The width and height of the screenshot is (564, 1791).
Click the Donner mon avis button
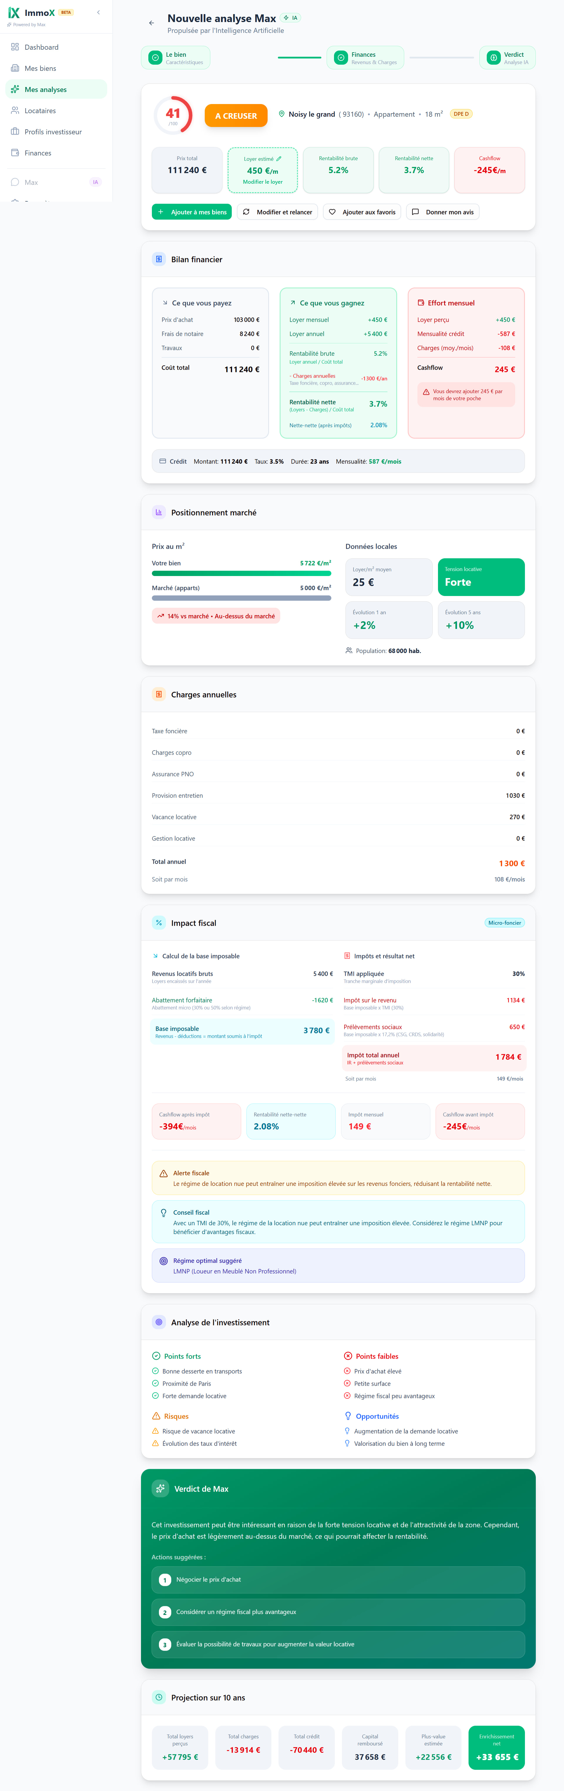(x=442, y=212)
